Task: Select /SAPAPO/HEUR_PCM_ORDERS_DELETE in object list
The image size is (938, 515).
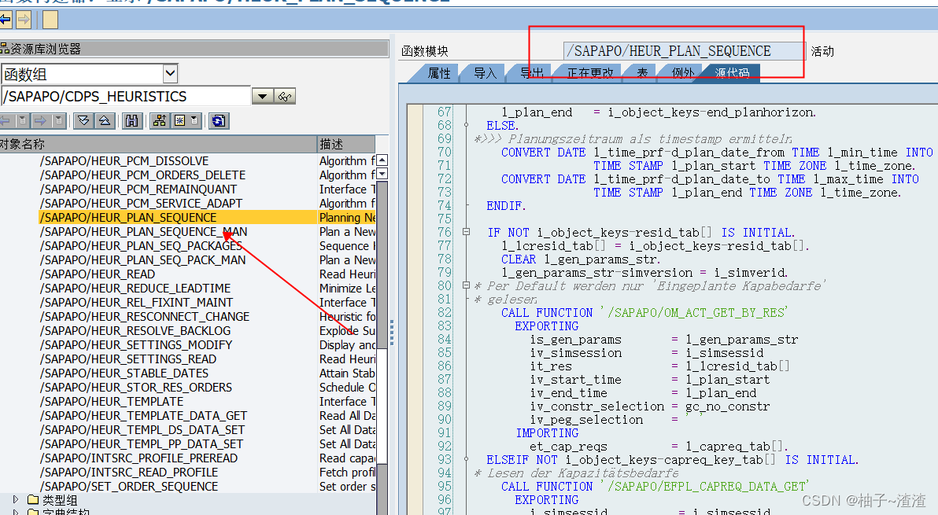Action: click(143, 175)
